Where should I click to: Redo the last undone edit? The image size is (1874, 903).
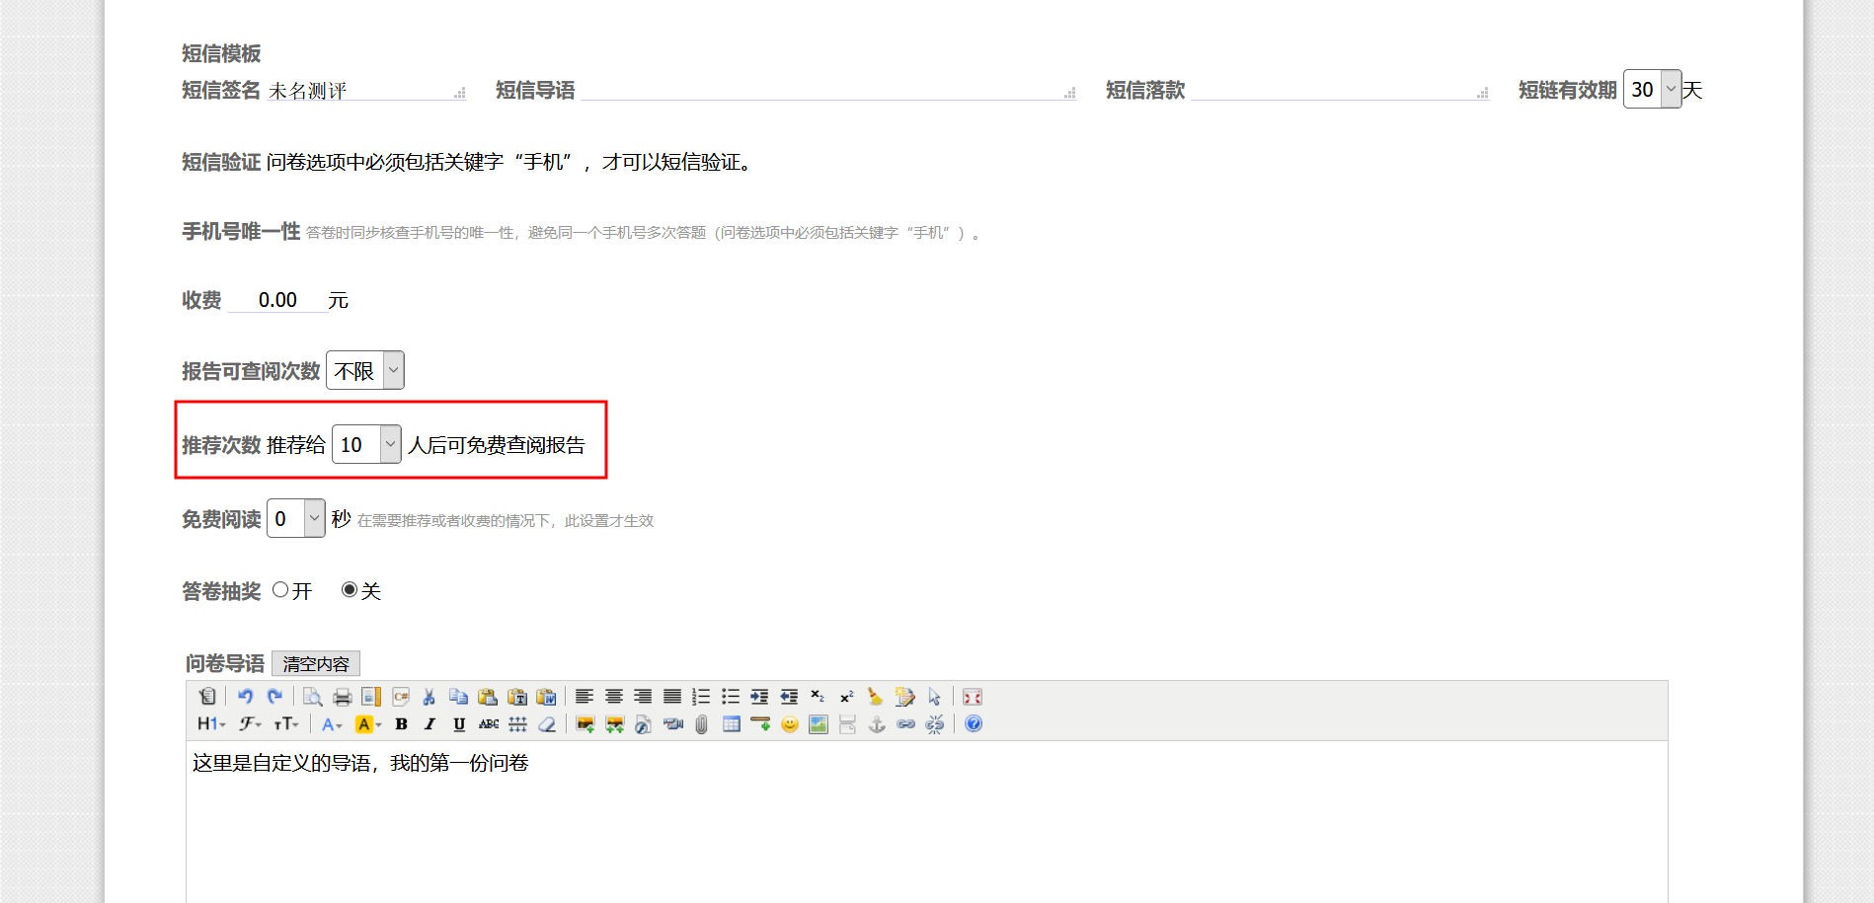[x=275, y=697]
